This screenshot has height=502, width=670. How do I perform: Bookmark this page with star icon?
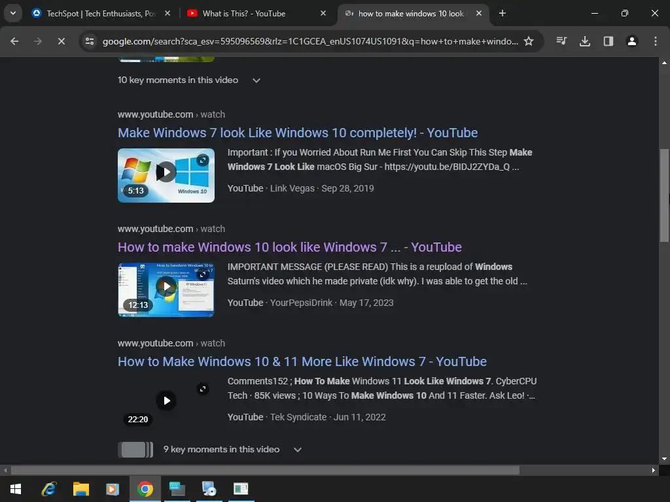click(x=529, y=41)
